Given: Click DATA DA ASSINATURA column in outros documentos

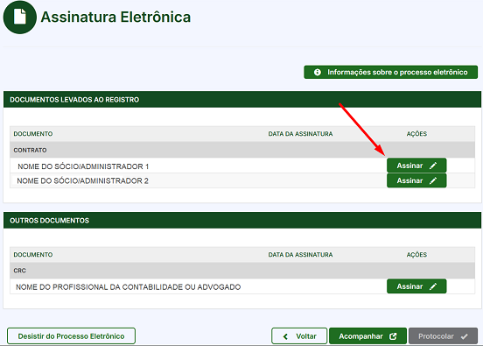Looking at the screenshot, I should (x=300, y=255).
